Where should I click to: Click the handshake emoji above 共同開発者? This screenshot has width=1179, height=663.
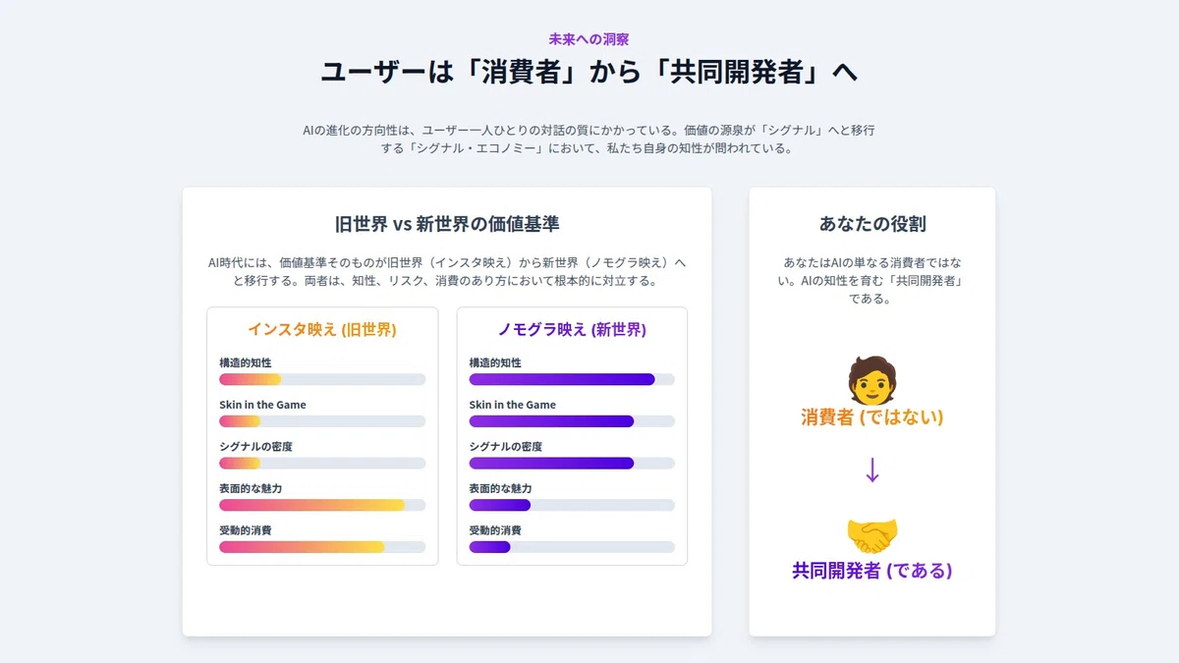tap(871, 534)
